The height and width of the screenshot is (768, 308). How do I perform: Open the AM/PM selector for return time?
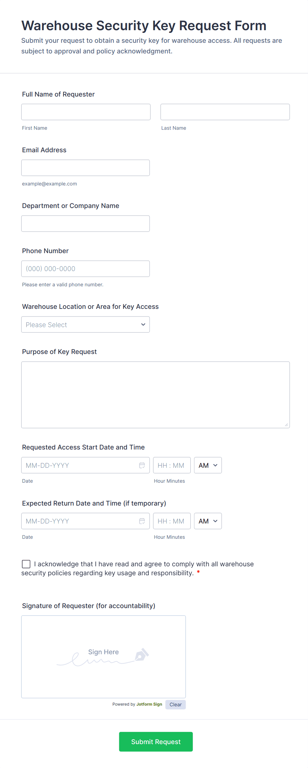(208, 521)
